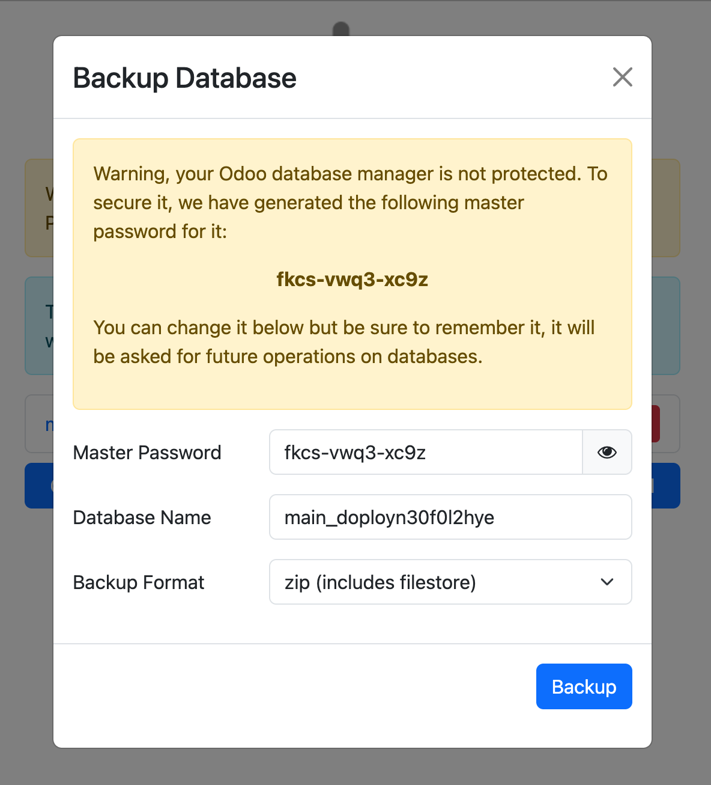This screenshot has height=785, width=711.
Task: Click the generated password fkcs-vwq3-xc9z text
Action: point(352,279)
